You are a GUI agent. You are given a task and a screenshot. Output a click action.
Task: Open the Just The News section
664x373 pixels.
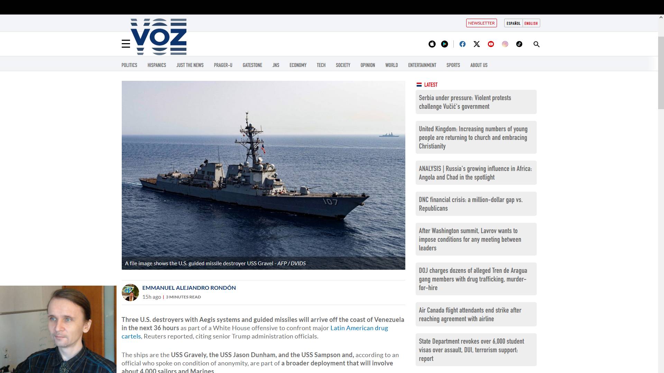coord(190,65)
